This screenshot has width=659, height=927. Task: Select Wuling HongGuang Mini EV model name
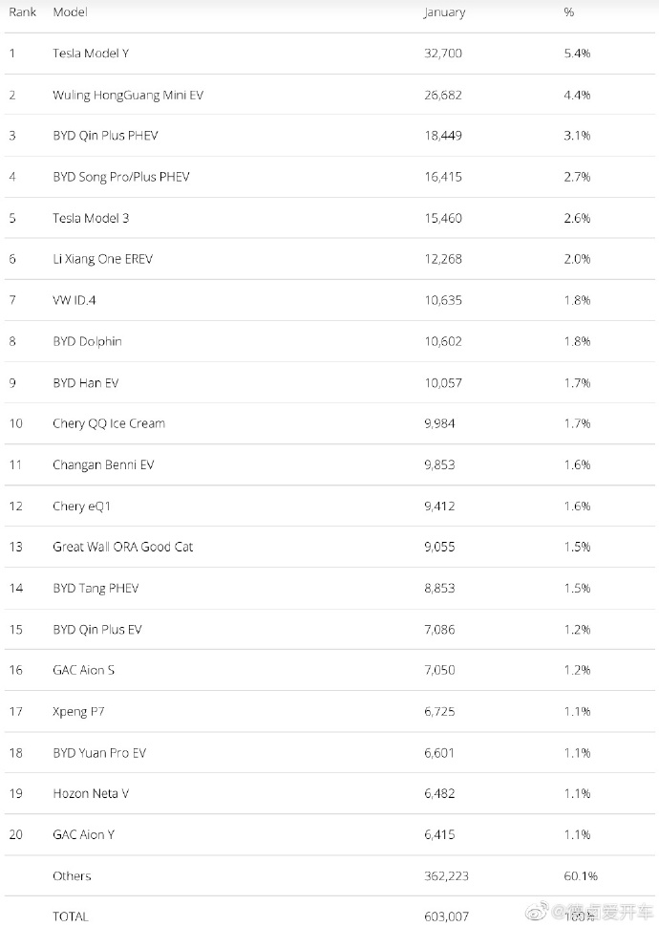coord(128,95)
